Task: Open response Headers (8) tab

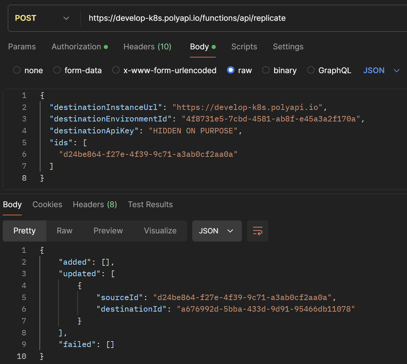Action: click(x=95, y=204)
